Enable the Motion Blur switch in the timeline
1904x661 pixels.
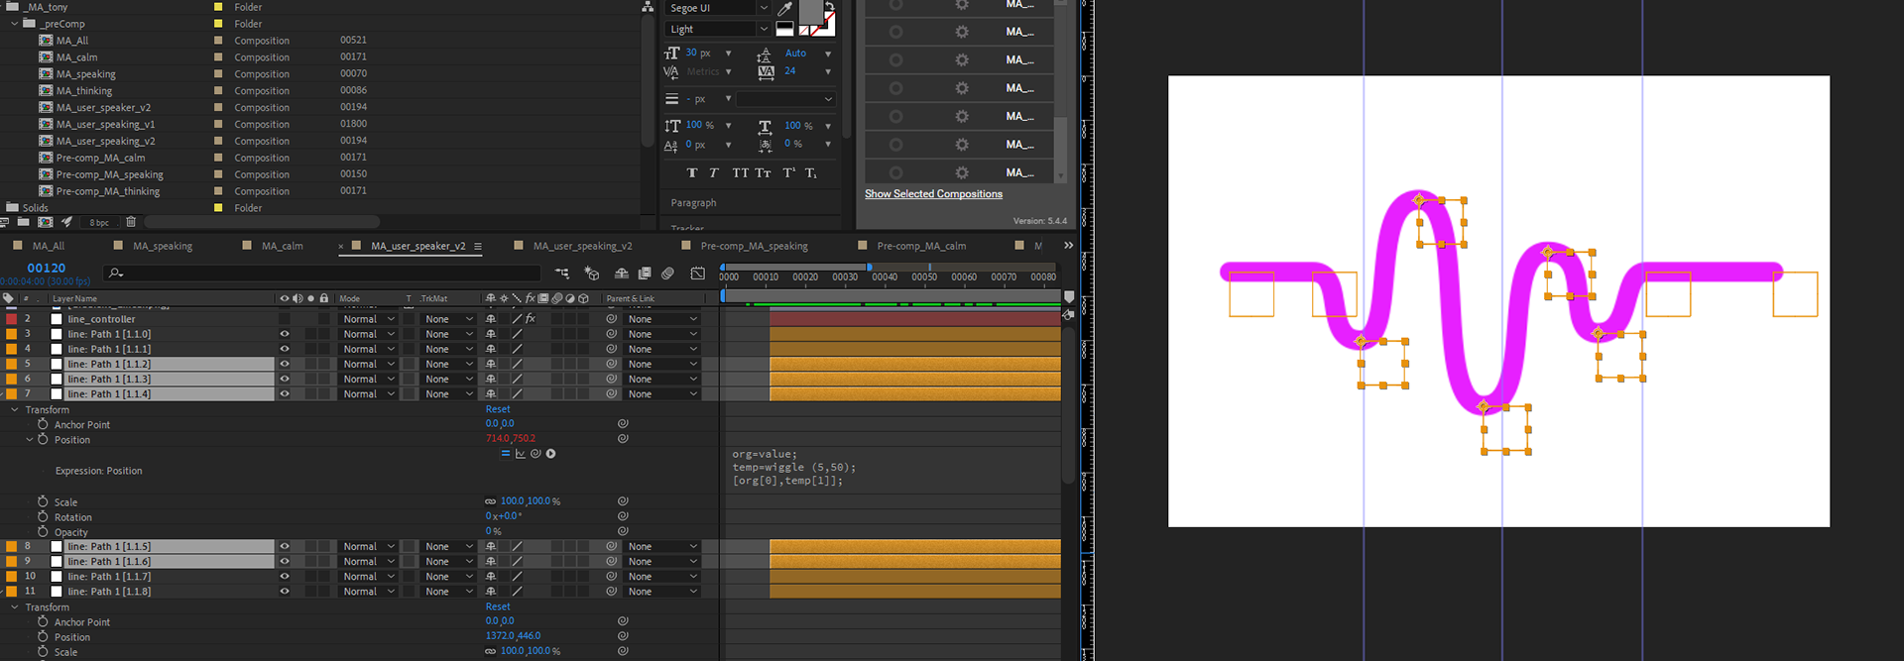click(667, 273)
